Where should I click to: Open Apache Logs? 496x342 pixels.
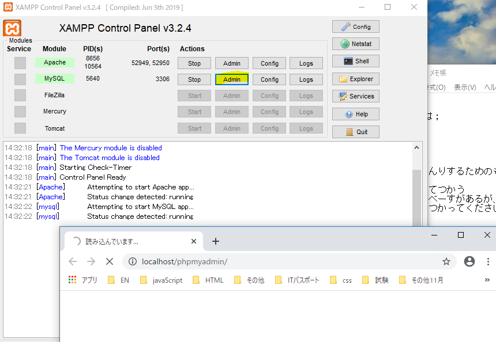[x=306, y=63]
